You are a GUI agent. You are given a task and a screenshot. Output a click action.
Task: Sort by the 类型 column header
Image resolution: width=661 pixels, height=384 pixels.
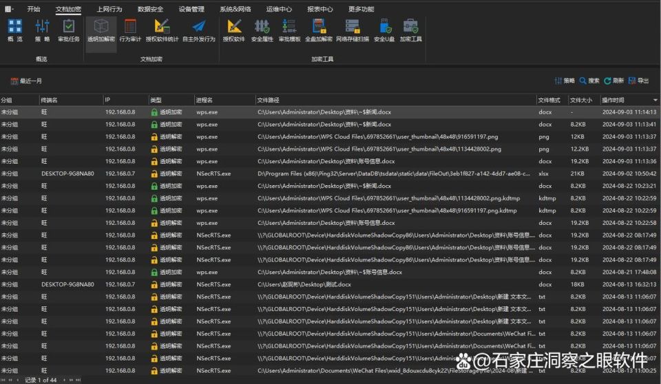point(171,100)
